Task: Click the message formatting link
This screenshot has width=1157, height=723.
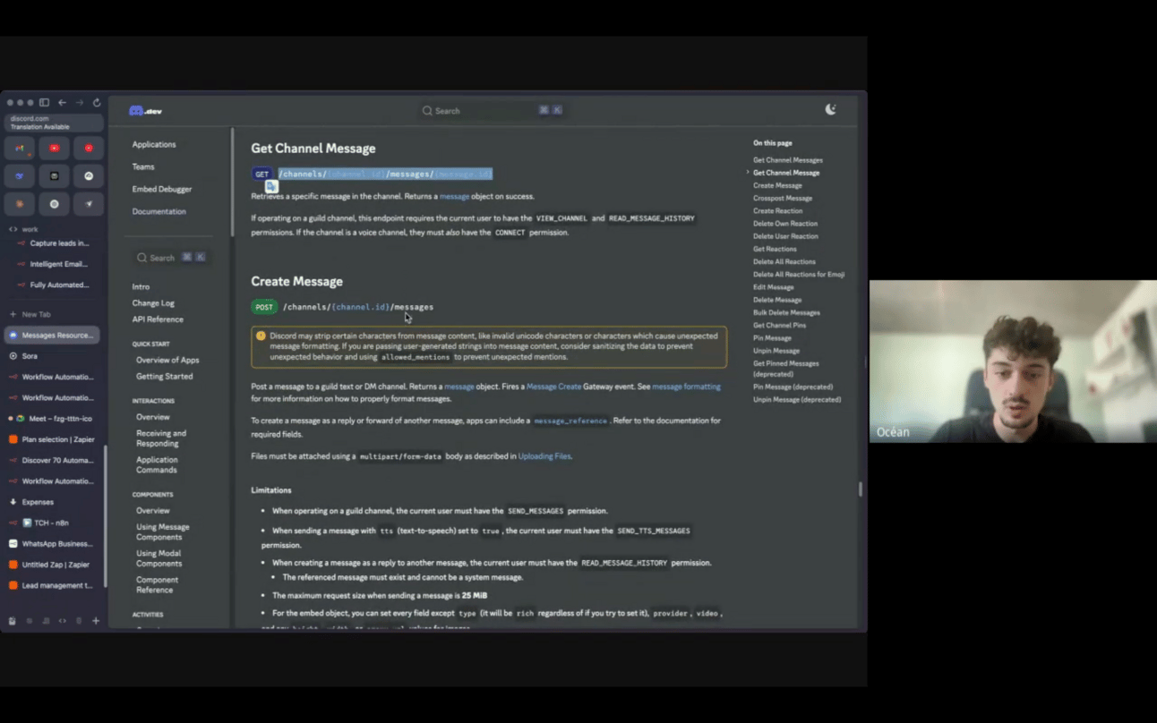Action: click(686, 387)
